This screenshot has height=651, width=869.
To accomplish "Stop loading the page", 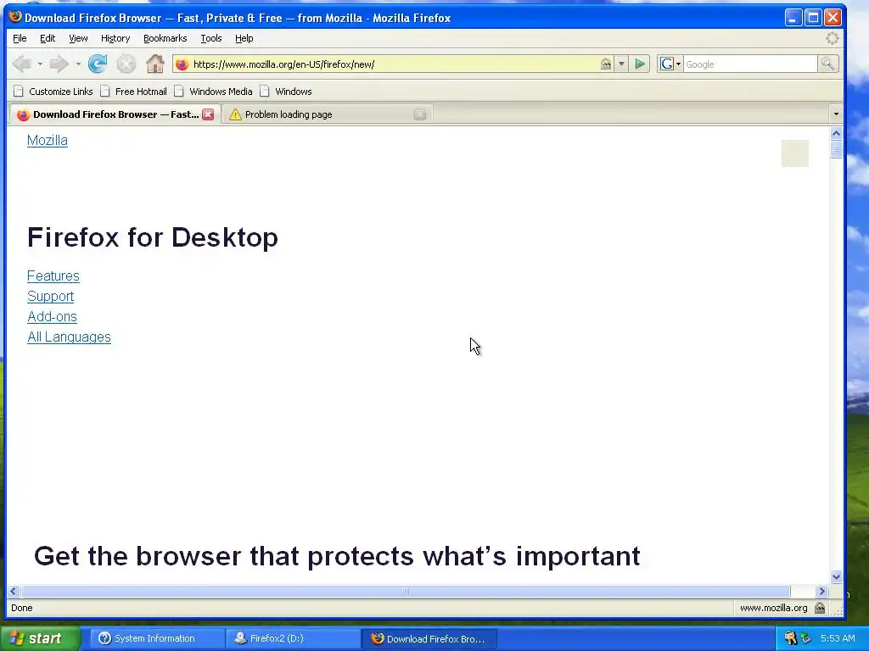I will tap(126, 64).
